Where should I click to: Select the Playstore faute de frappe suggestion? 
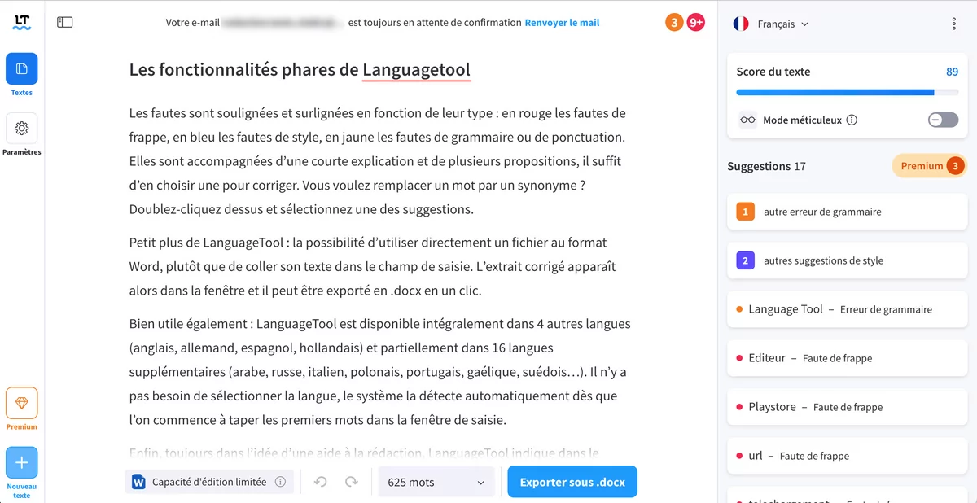click(x=847, y=407)
